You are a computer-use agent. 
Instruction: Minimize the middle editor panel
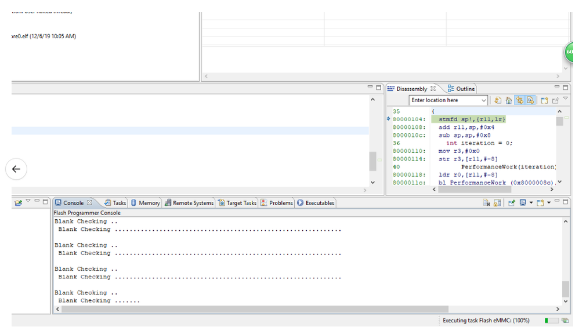pos(370,87)
